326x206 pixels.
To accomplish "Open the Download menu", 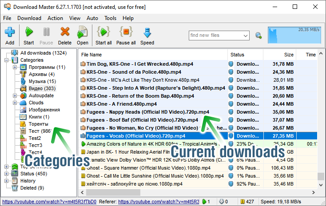I will [29, 18].
